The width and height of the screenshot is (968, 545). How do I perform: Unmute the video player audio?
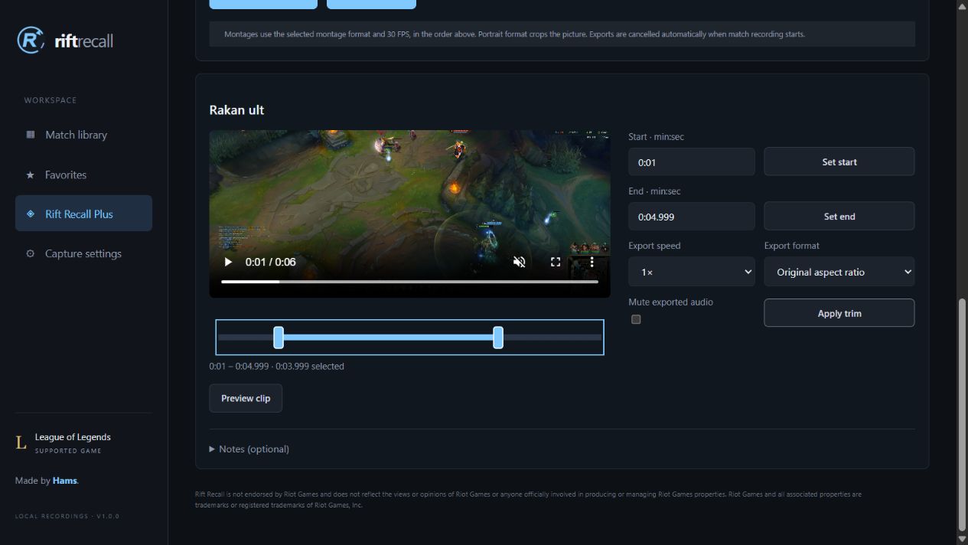519,262
